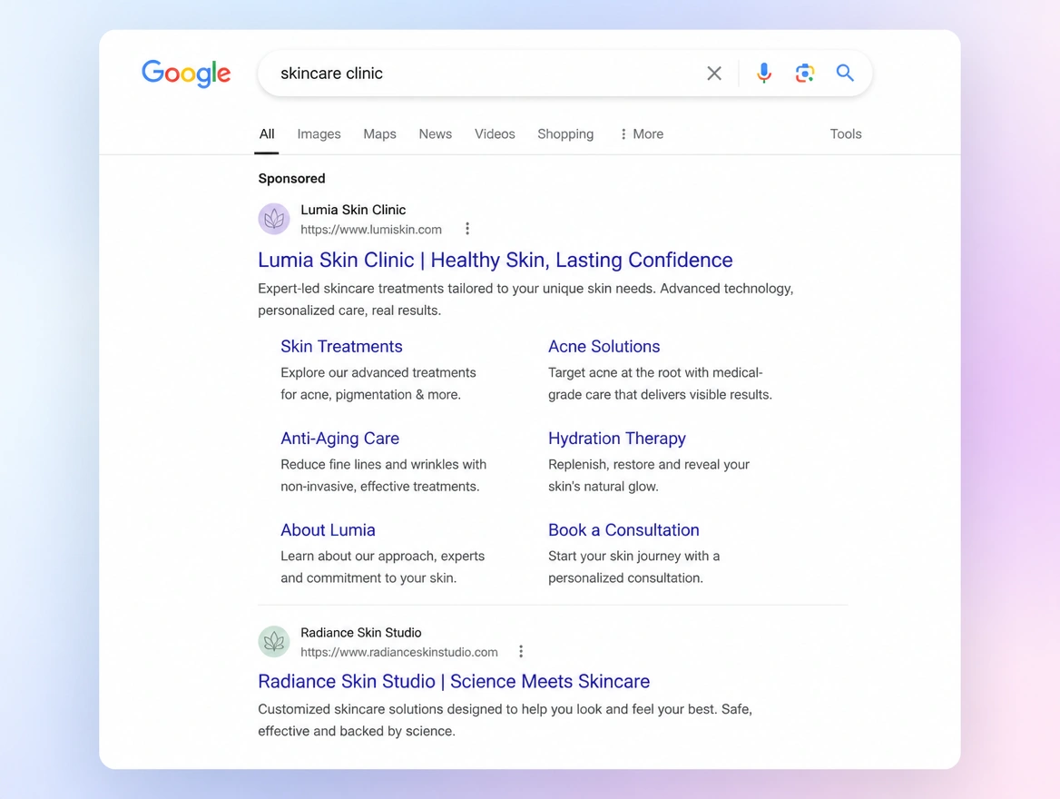Viewport: 1060px width, 799px height.
Task: Expand the More search categories menu
Action: pos(642,134)
